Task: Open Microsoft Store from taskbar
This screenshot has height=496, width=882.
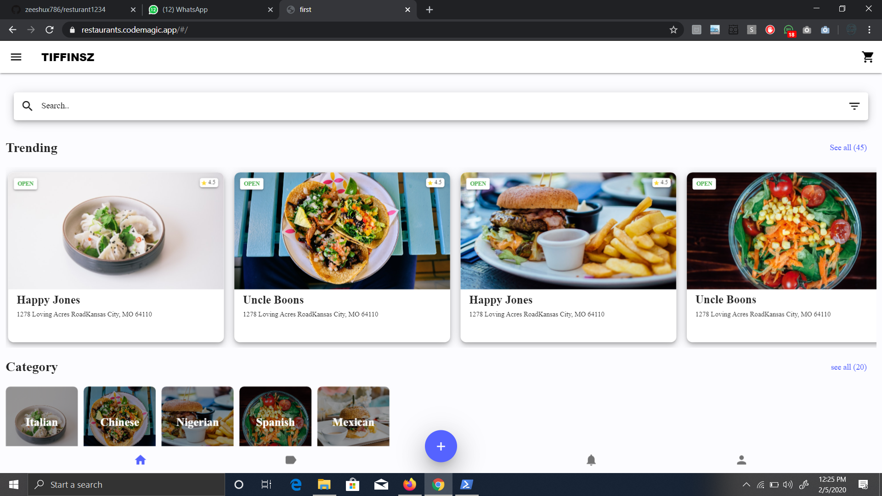Action: click(352, 485)
